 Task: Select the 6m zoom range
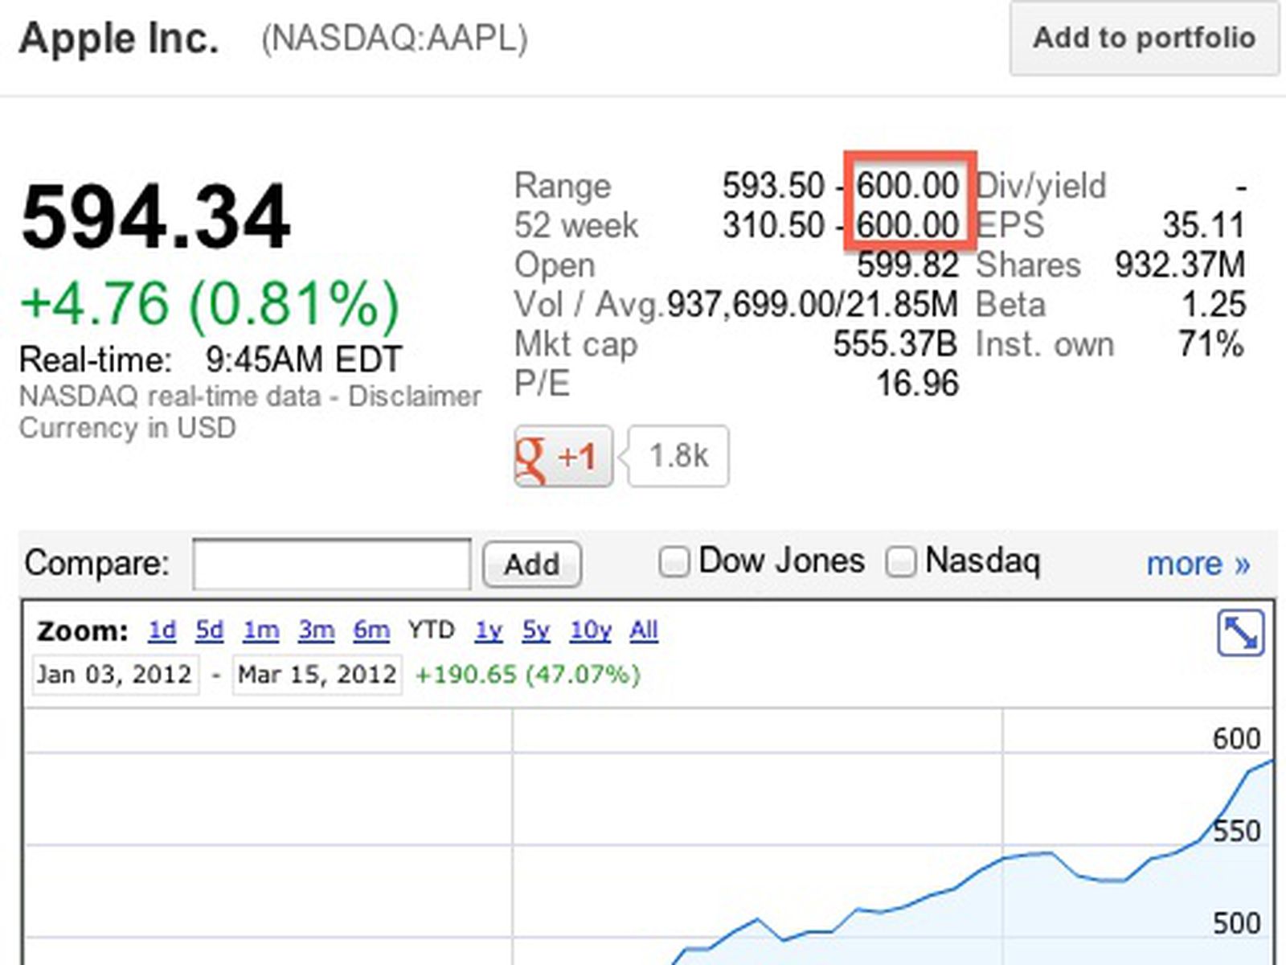pos(371,630)
